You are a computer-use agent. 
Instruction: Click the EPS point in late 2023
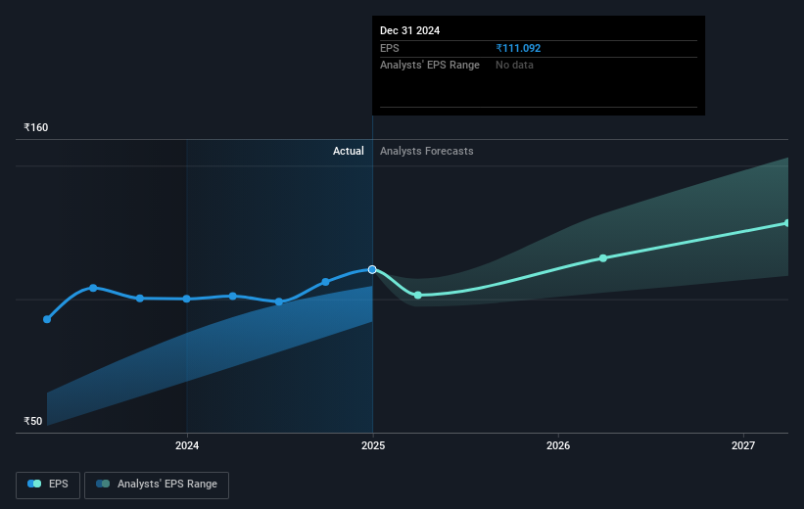140,299
